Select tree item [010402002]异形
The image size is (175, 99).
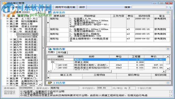click(27, 37)
